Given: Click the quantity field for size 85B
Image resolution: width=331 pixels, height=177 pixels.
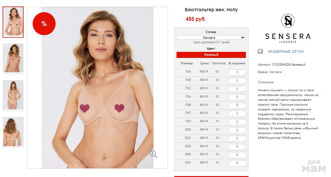Looking at the screenshot, I should point(237,155).
